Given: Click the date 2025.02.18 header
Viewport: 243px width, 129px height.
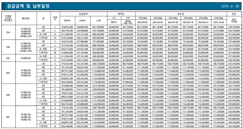Looking at the screenshot, I should click(188, 22).
